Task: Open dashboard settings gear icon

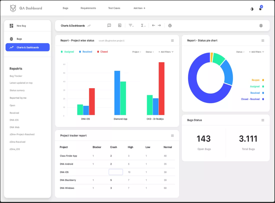Action: click(261, 26)
